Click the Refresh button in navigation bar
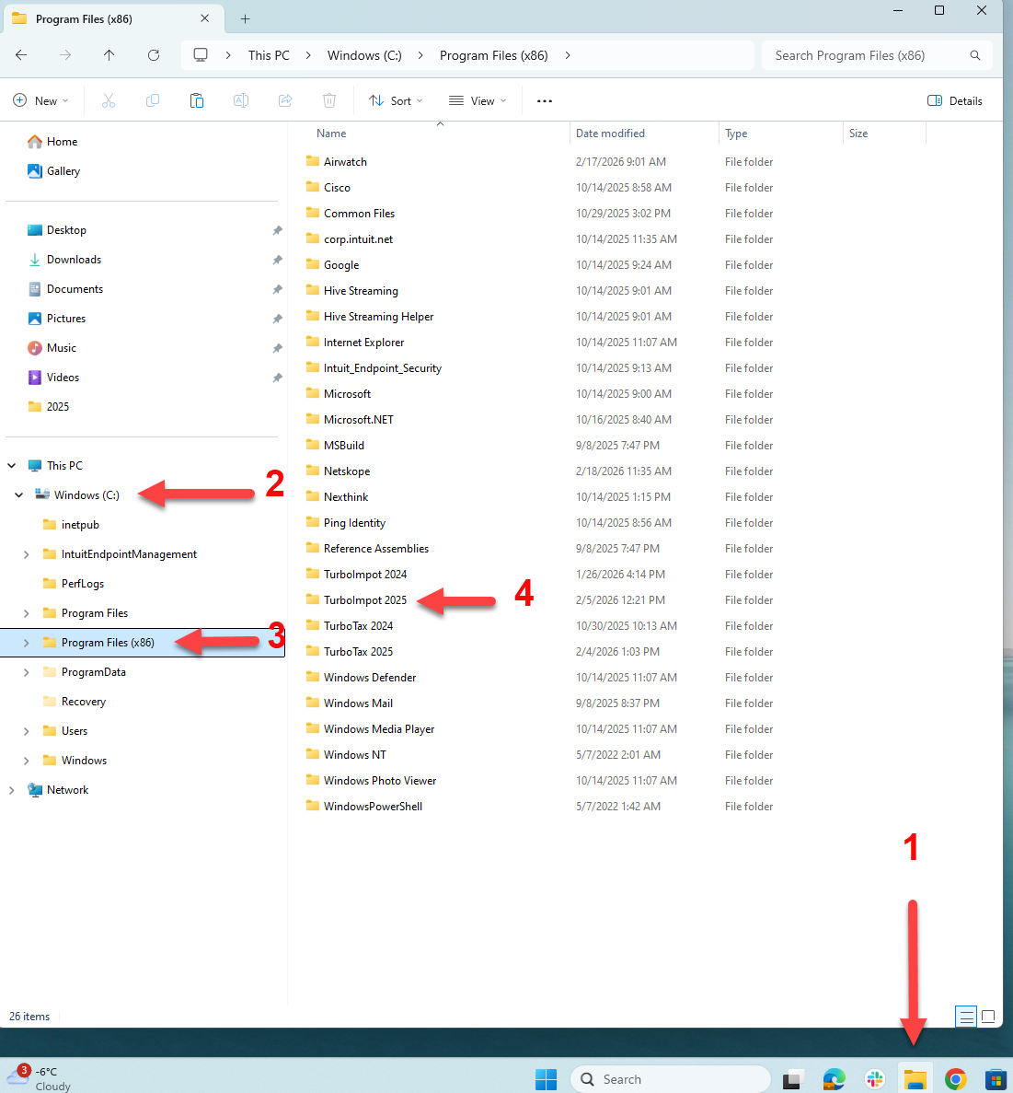Image resolution: width=1013 pixels, height=1093 pixels. click(x=154, y=55)
